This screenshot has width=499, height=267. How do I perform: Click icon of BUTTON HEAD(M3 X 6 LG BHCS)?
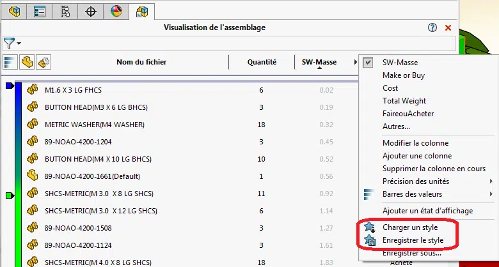coord(32,107)
